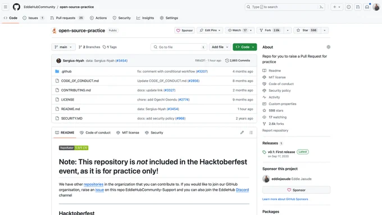Open README.md file
382x215 pixels.
pos(70,109)
